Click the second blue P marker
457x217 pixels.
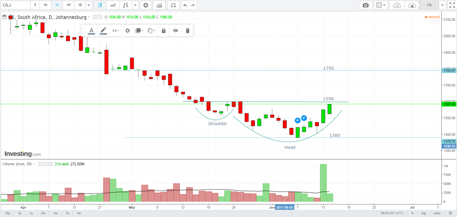(304, 118)
